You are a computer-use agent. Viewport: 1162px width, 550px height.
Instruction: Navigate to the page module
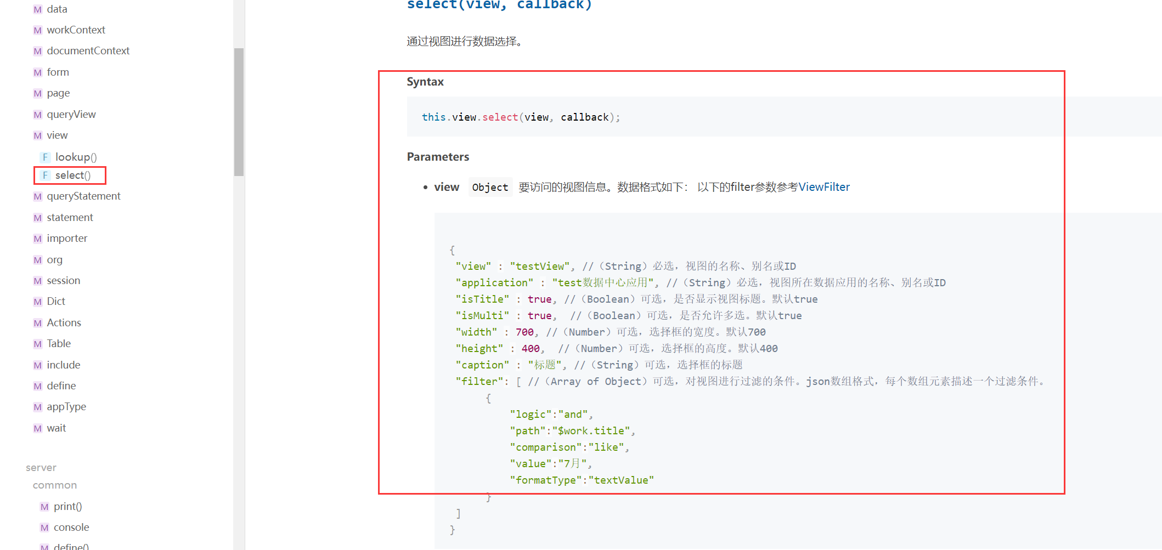(58, 93)
